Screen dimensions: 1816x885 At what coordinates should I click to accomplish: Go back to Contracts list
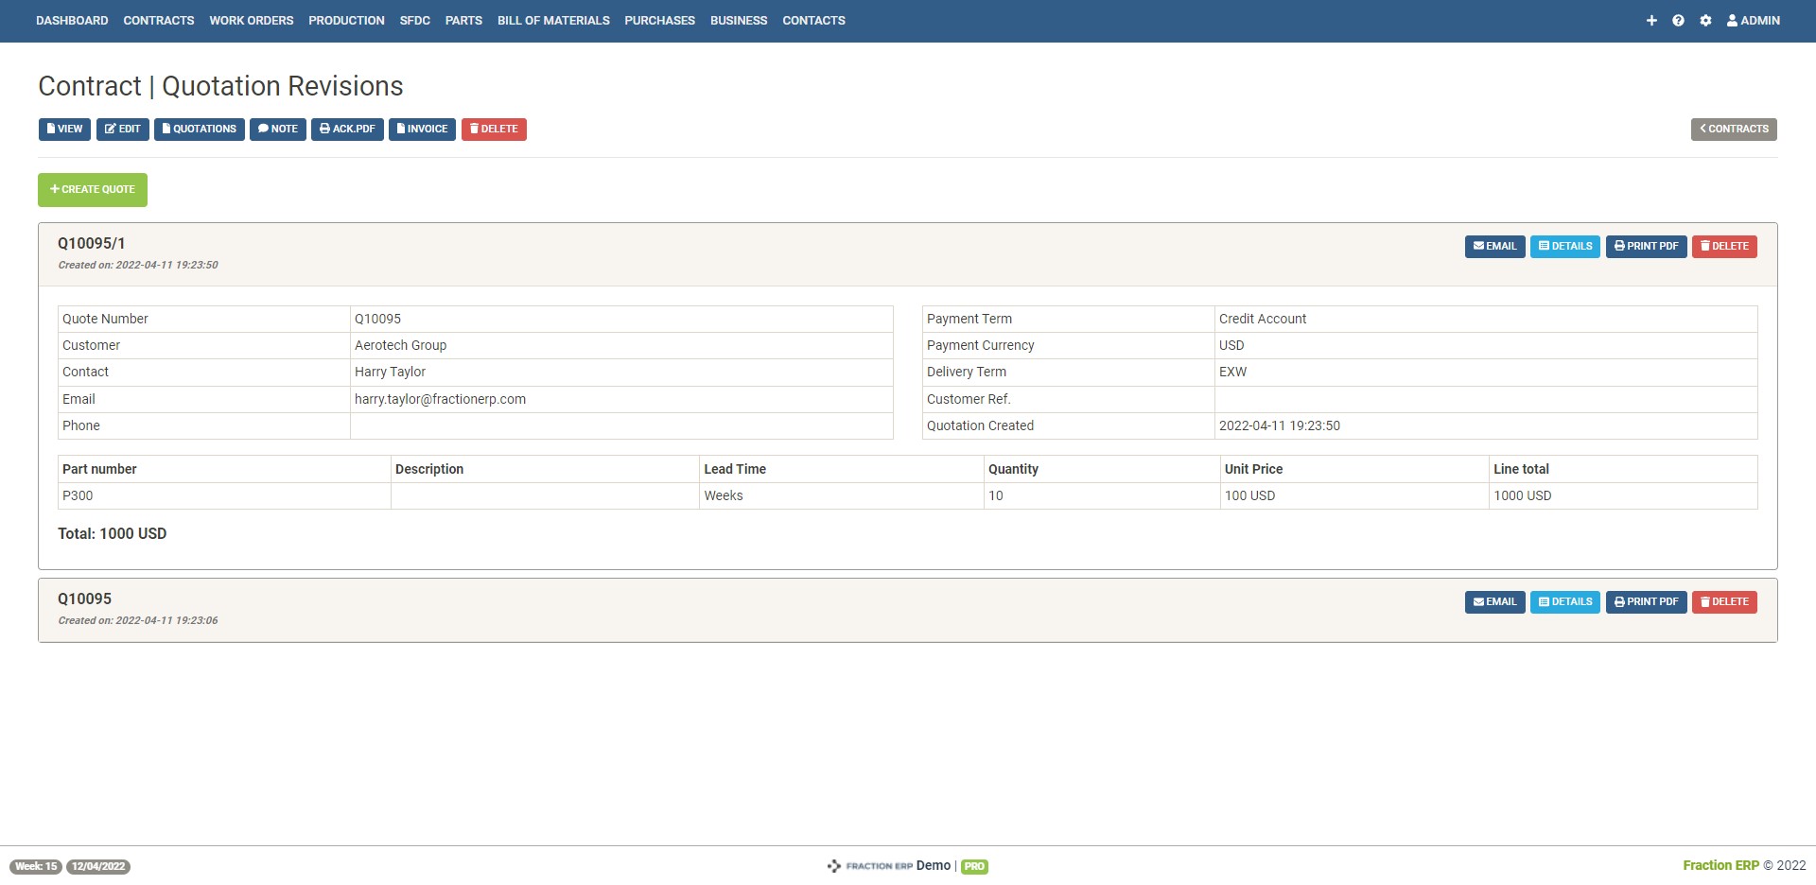pyautogui.click(x=1734, y=130)
